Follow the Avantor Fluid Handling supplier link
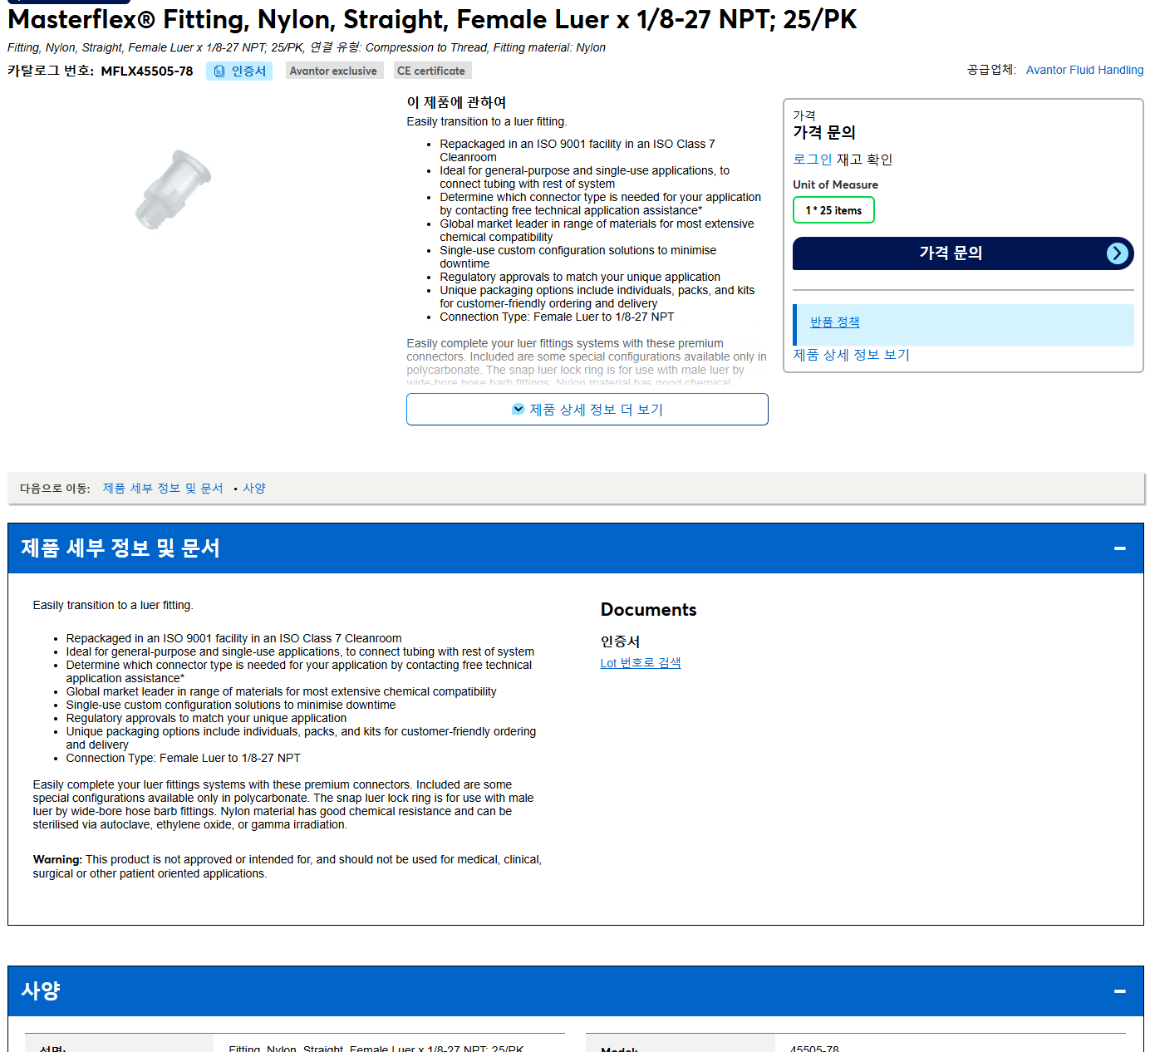Image resolution: width=1150 pixels, height=1052 pixels. click(1084, 70)
